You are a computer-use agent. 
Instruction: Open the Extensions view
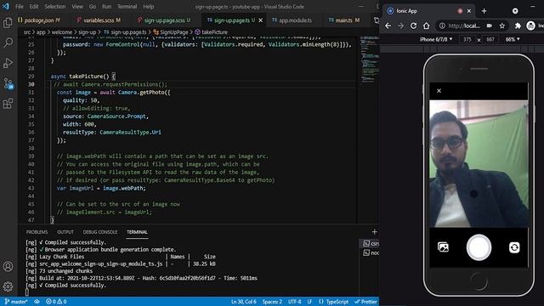[8, 104]
